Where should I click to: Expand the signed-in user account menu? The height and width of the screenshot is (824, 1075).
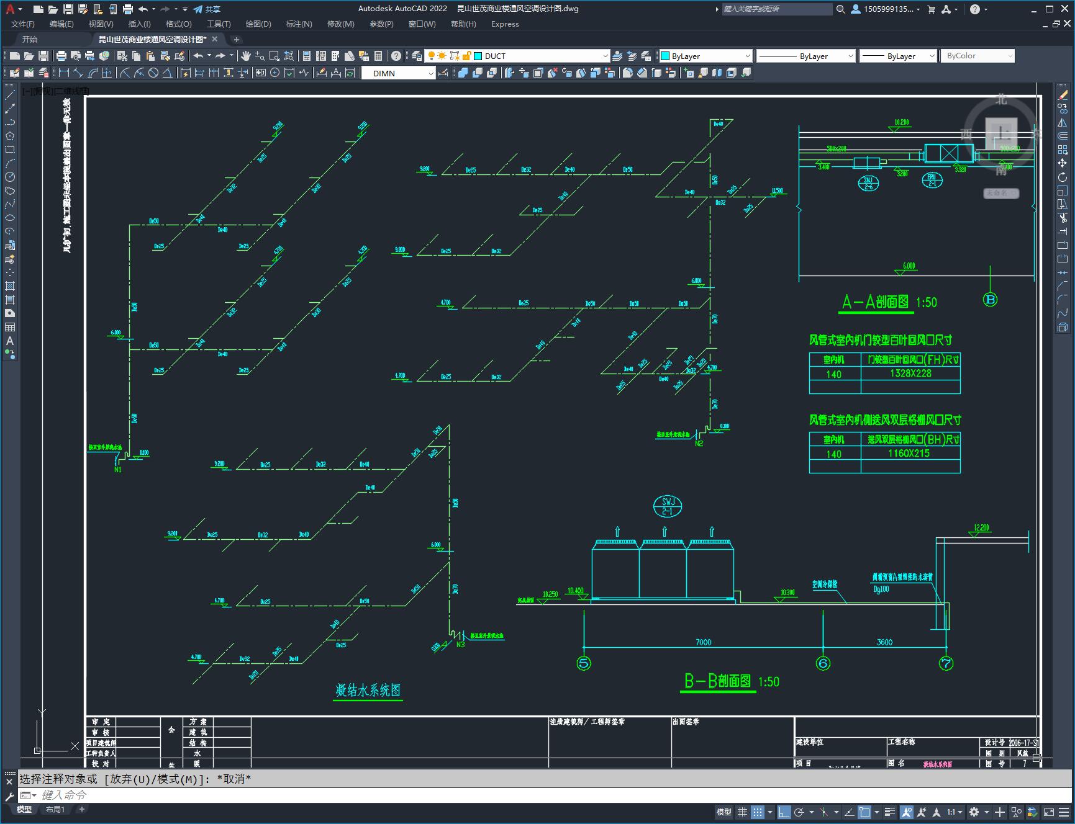pos(885,9)
